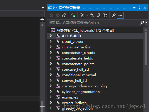149x112 pixels.
Task: Expand the concatenate_clouds project
Action: pyautogui.click(x=51, y=52)
